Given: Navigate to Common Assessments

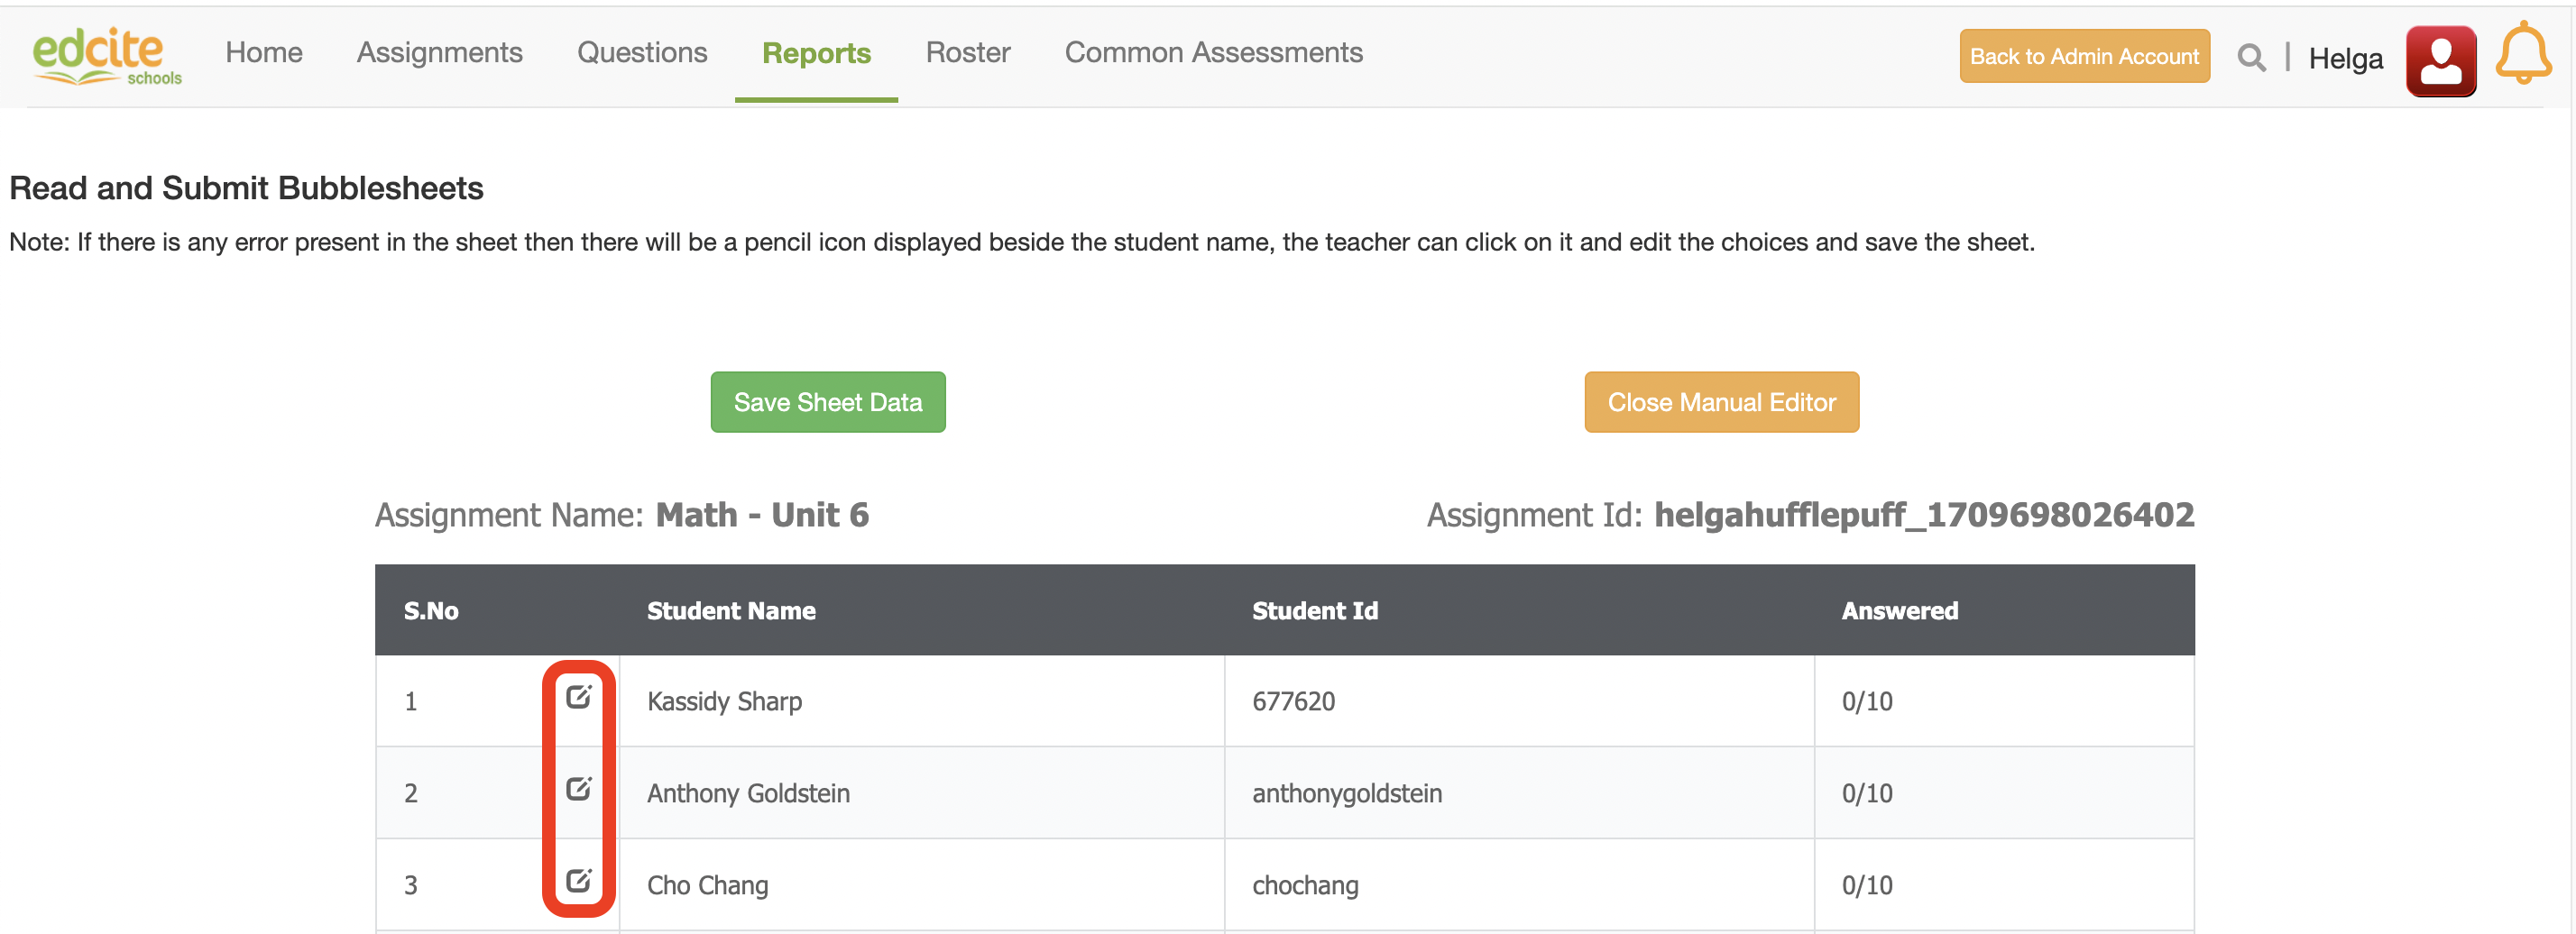Looking at the screenshot, I should pyautogui.click(x=1213, y=52).
